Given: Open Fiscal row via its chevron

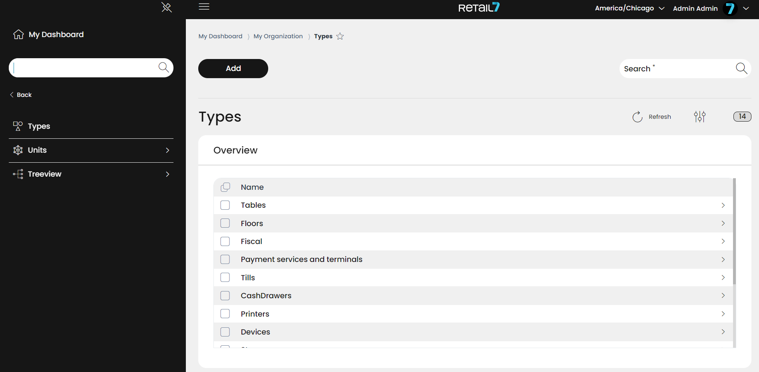Looking at the screenshot, I should (723, 241).
